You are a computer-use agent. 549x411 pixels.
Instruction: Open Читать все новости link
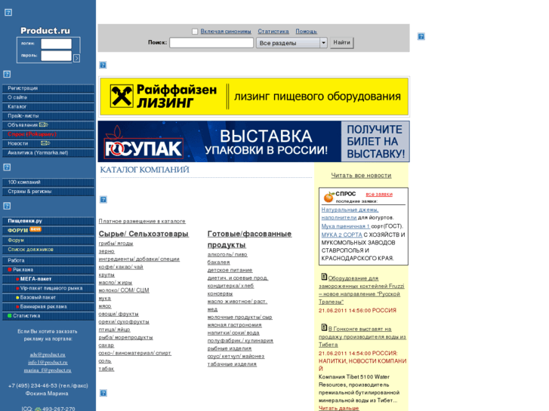361,175
